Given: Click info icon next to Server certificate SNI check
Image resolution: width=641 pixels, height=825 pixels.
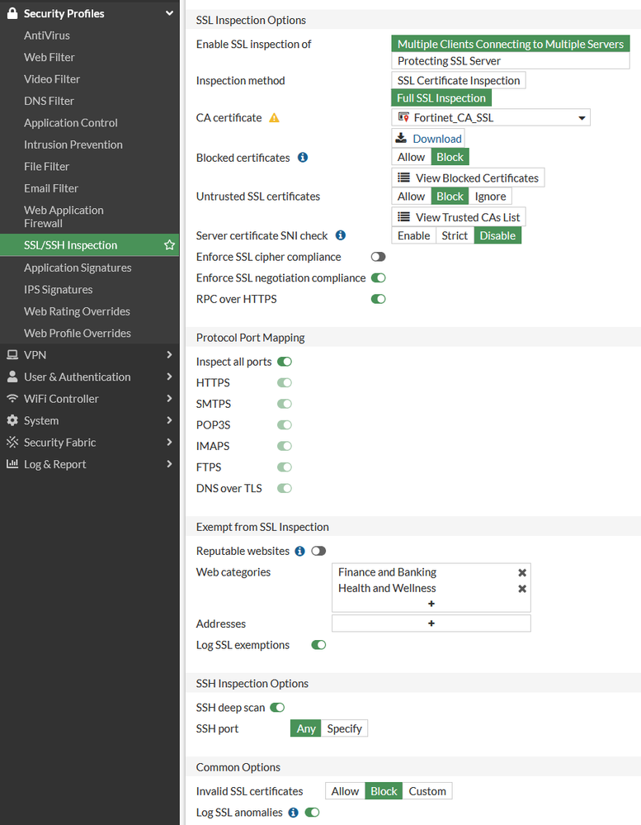Looking at the screenshot, I should click(x=341, y=235).
